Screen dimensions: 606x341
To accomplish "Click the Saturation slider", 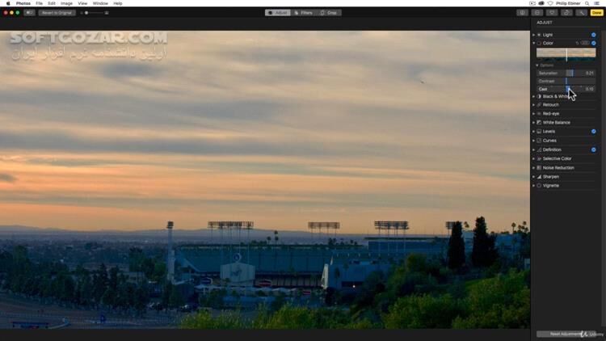I will coord(566,73).
